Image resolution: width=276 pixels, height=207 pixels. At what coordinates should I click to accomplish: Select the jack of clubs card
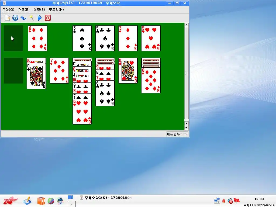click(82, 74)
